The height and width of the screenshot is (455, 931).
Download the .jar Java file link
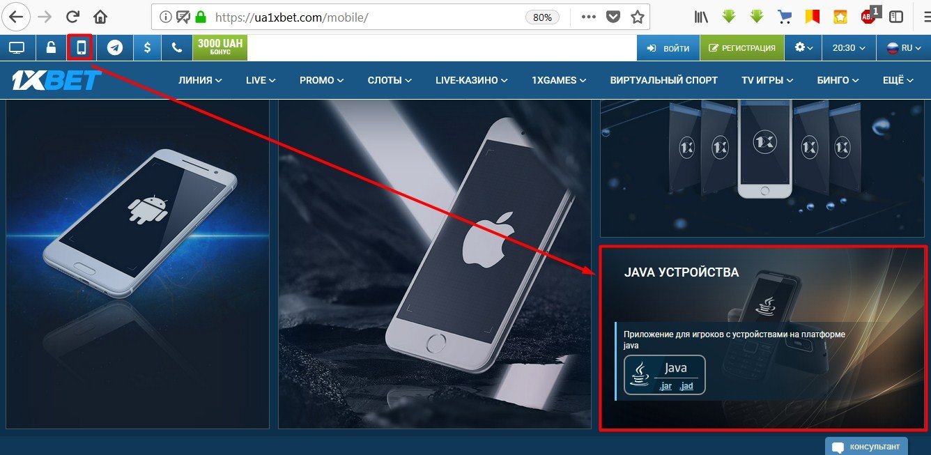(665, 386)
